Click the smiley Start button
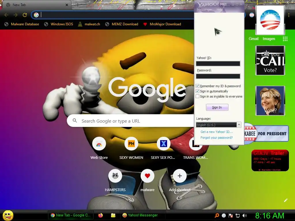 [x=8, y=215]
